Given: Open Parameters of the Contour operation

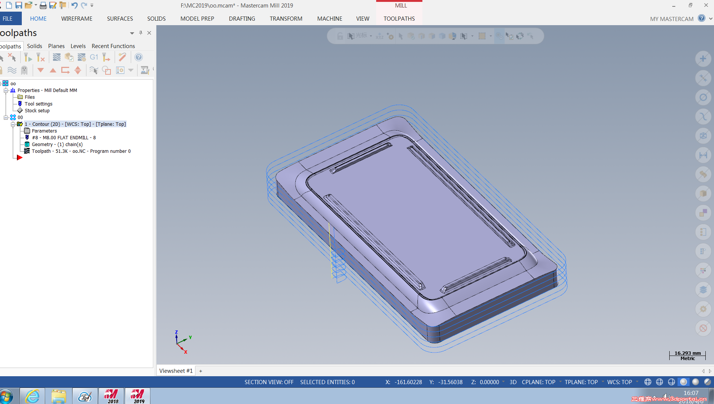Looking at the screenshot, I should pyautogui.click(x=44, y=131).
